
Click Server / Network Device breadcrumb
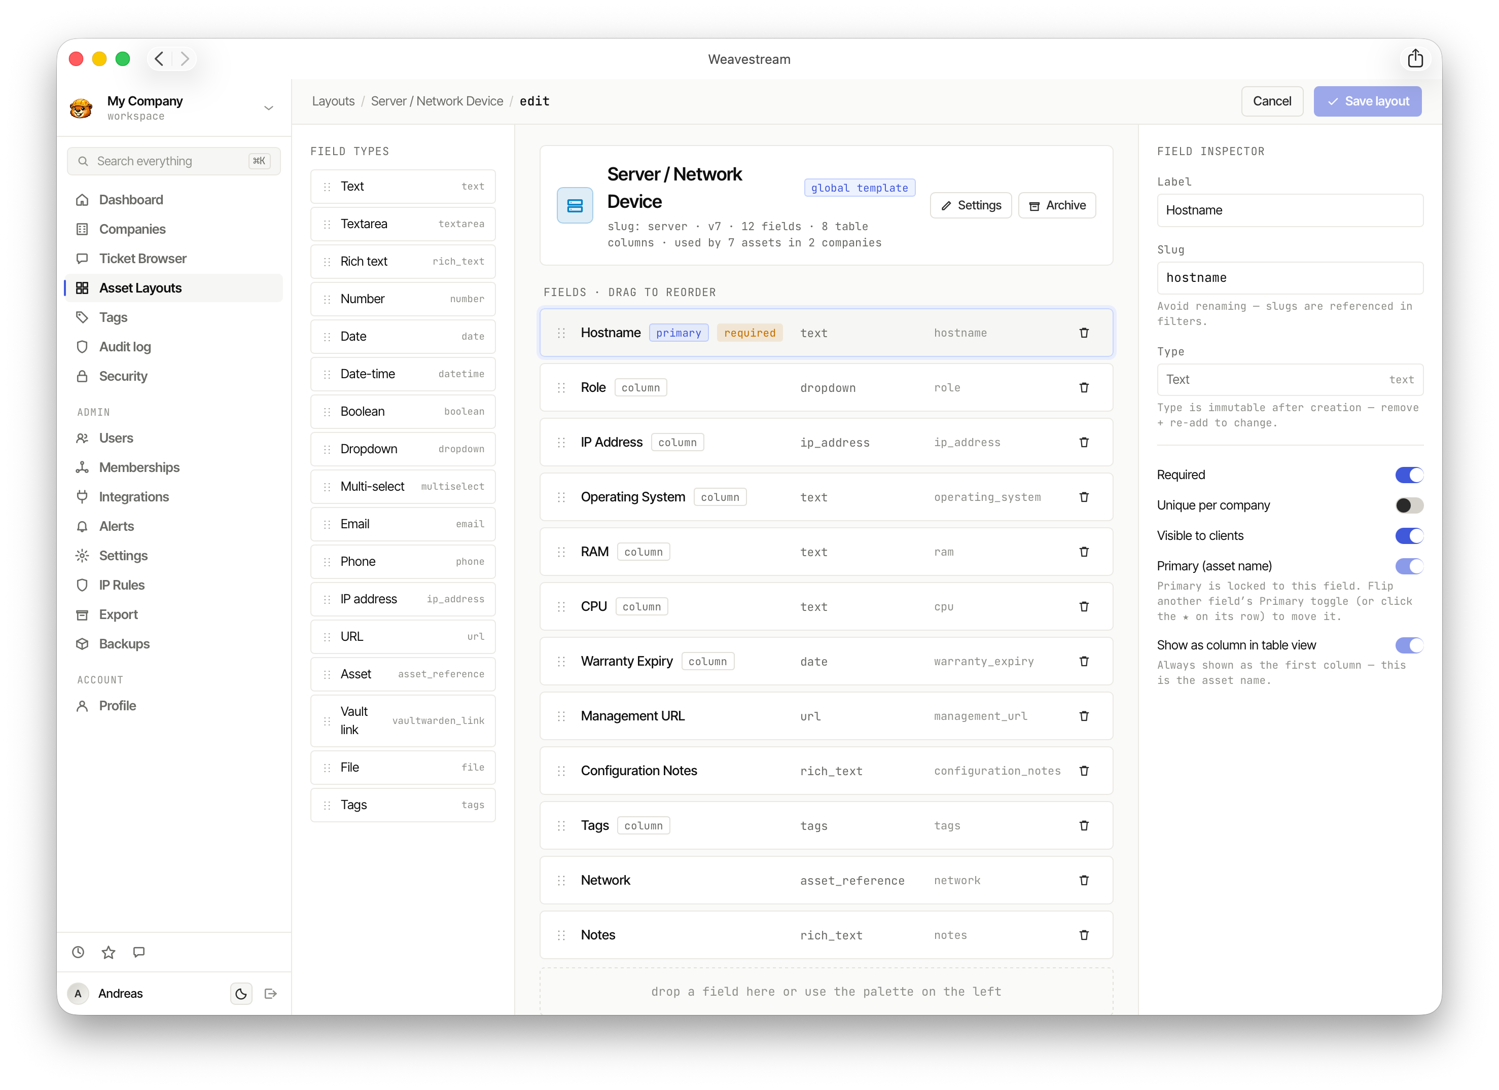pos(437,101)
